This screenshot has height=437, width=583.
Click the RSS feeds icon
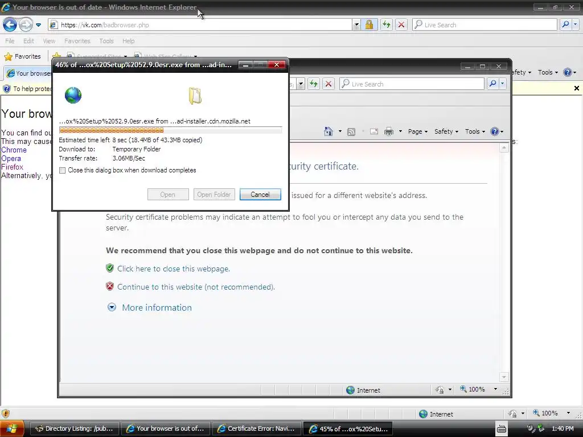[351, 131]
